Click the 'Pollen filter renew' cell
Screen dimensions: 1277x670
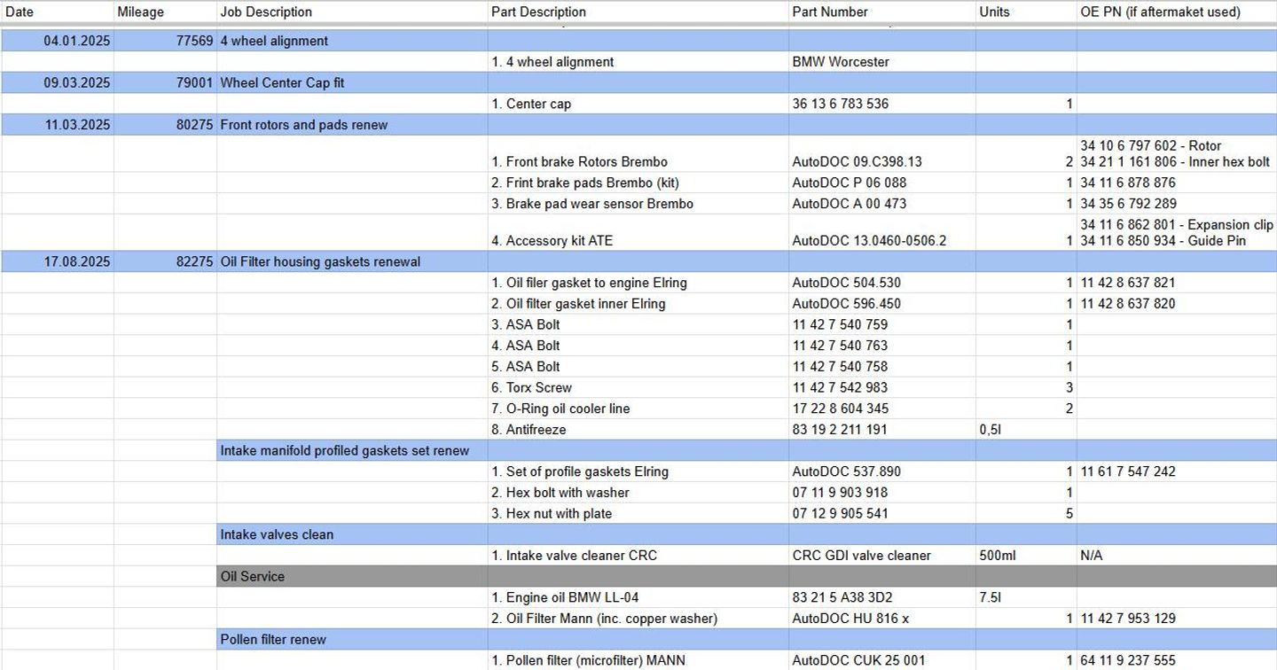(273, 639)
